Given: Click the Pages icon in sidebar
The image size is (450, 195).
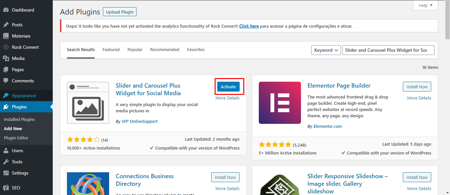Looking at the screenshot, I should click(x=6, y=70).
